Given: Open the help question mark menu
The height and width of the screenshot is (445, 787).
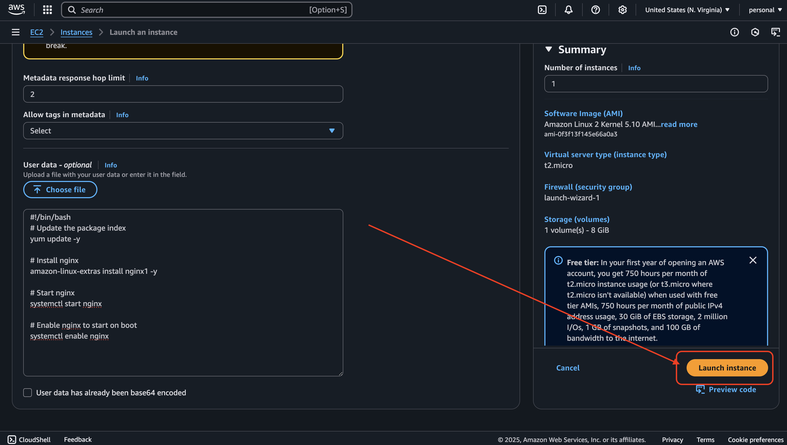Looking at the screenshot, I should 595,10.
